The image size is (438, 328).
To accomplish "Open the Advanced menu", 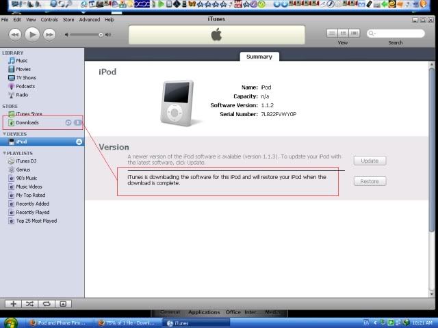I will point(89,20).
